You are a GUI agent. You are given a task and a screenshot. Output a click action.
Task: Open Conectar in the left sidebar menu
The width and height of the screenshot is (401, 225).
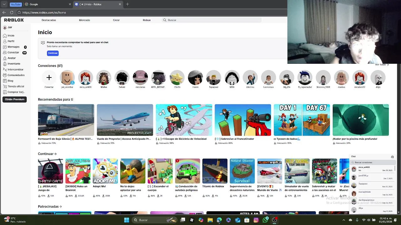(11, 52)
